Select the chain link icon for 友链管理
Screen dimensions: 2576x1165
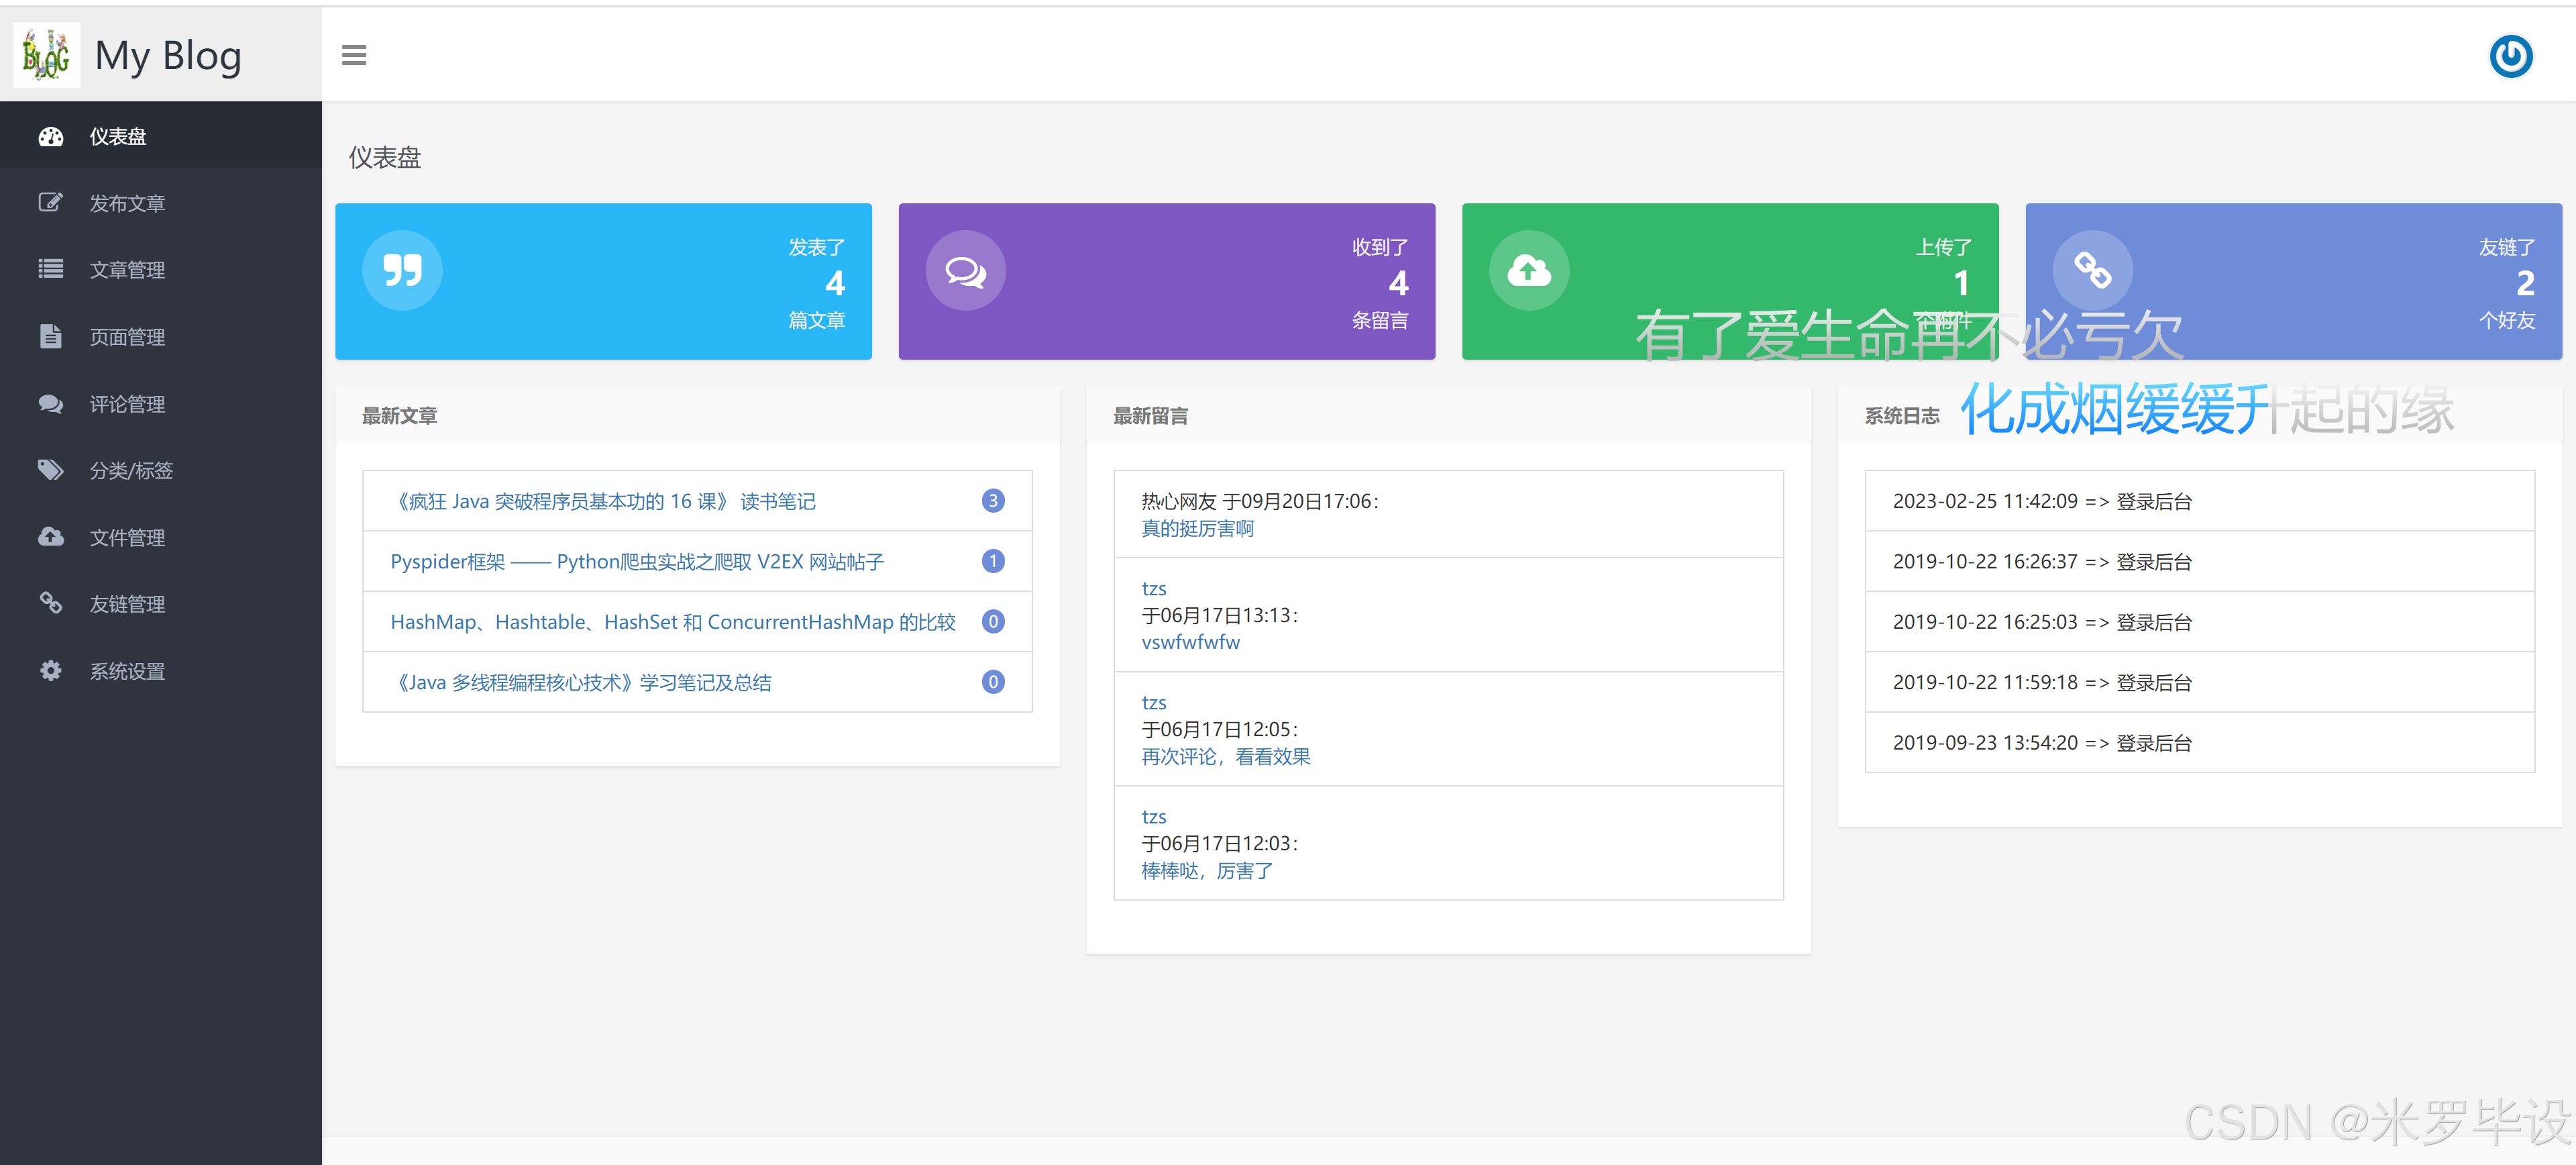[x=50, y=603]
